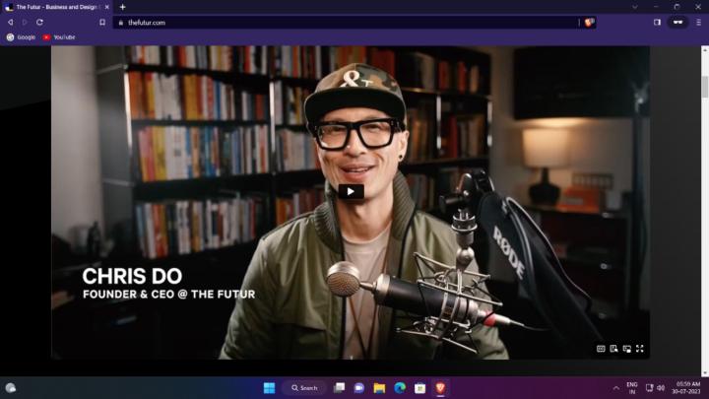Play the Chris Do video
709x399 pixels.
tap(351, 191)
